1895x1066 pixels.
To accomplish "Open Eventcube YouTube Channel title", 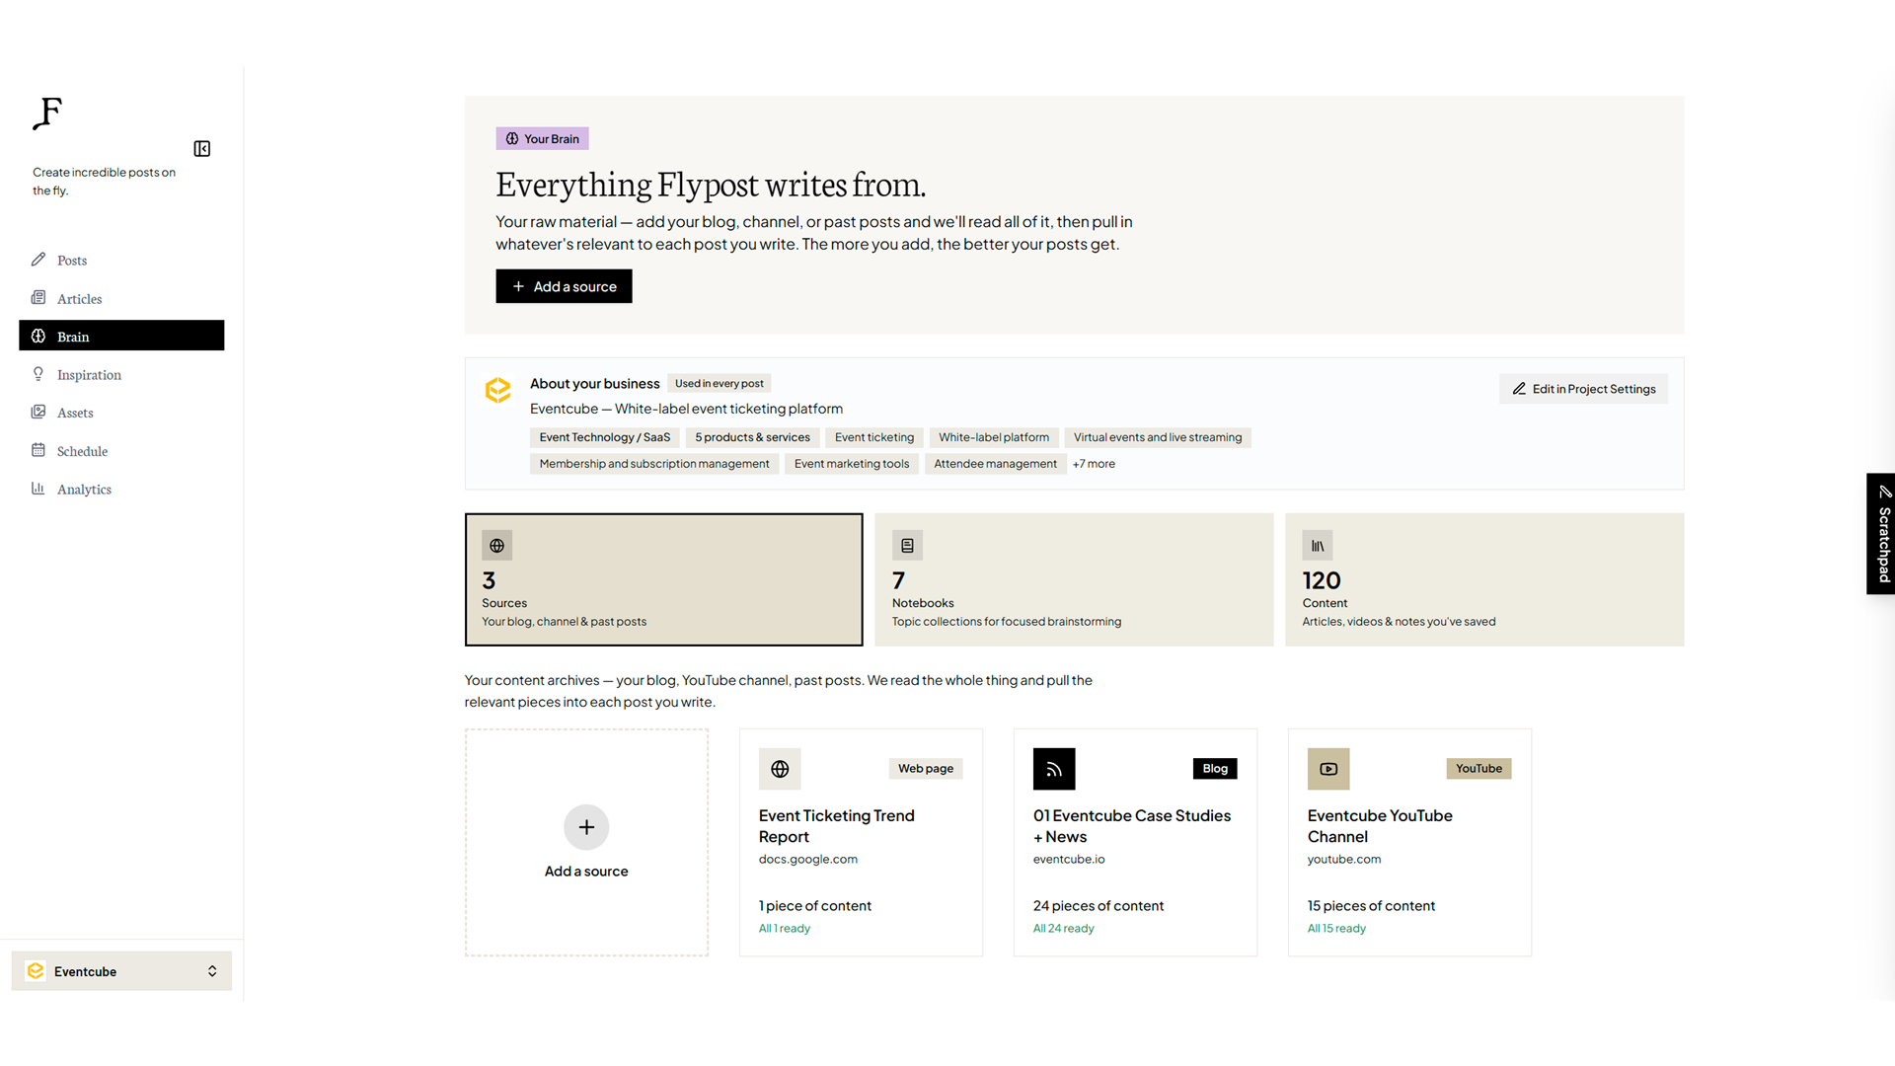I will pos(1380,826).
